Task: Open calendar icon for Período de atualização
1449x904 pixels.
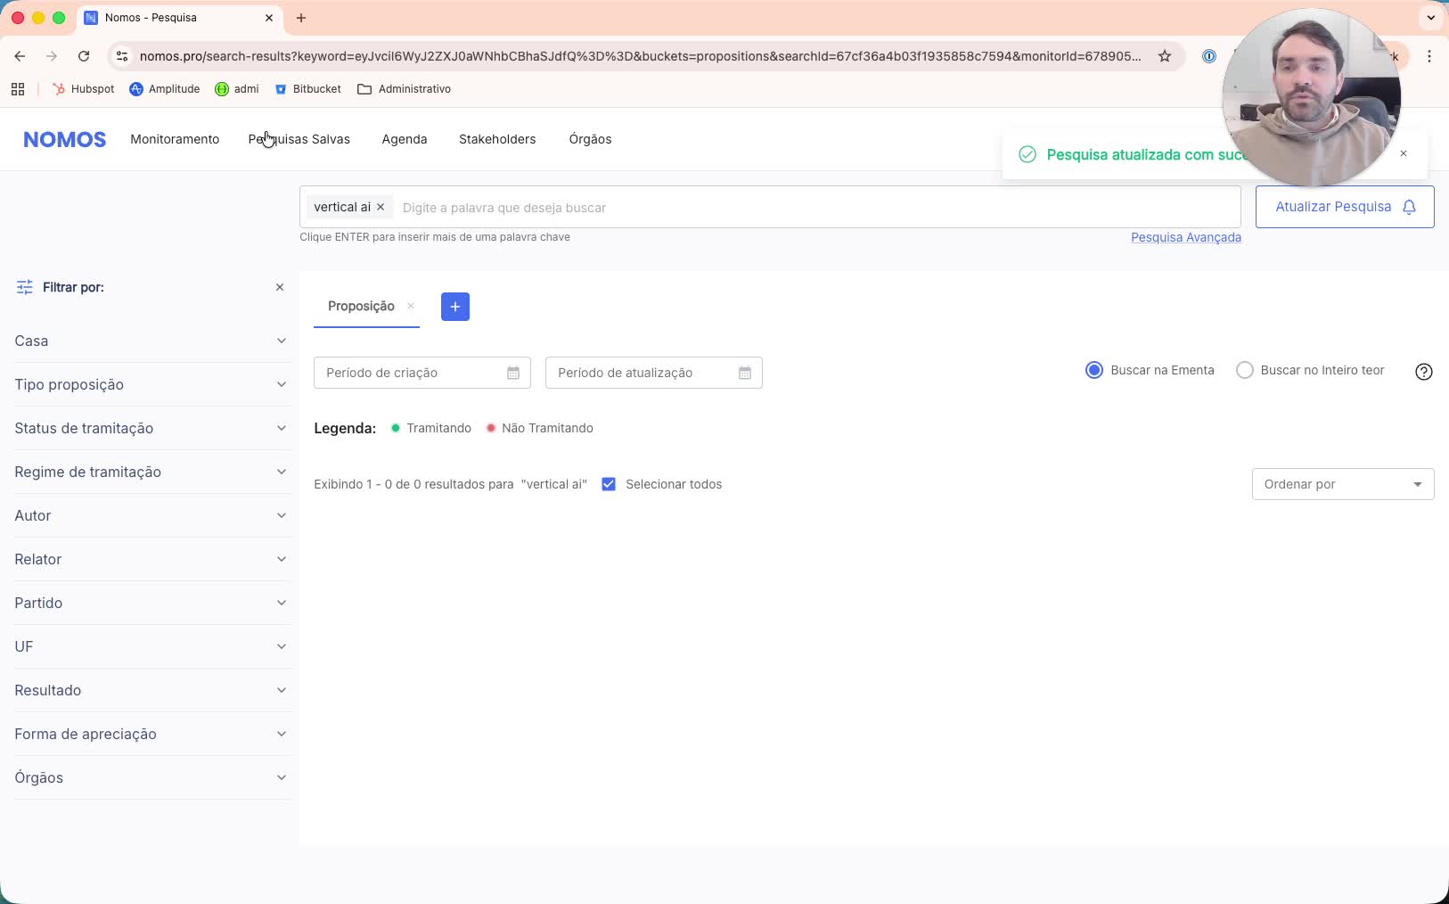Action: [745, 373]
